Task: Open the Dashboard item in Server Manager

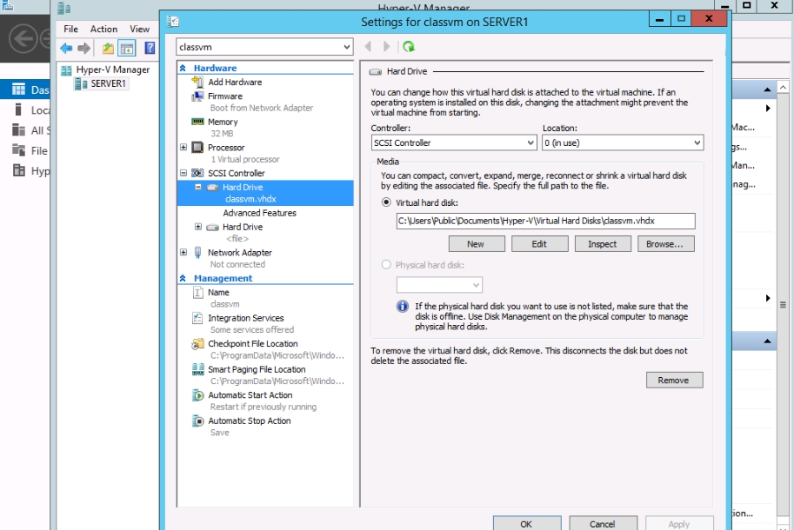Action: (25, 89)
